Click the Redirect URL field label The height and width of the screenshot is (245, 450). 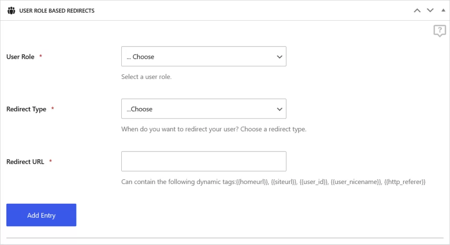pyautogui.click(x=25, y=162)
